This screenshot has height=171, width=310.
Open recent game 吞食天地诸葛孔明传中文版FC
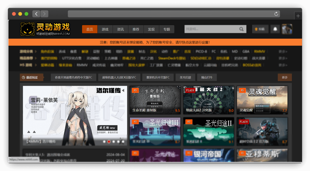[x=74, y=77]
